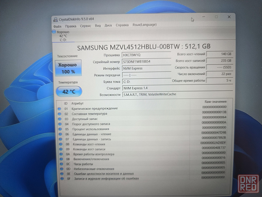Click the Атрибут column header

click(x=77, y=103)
